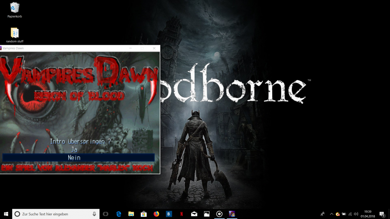Open the volume control in system tray
390x219 pixels.
[x=356, y=214]
